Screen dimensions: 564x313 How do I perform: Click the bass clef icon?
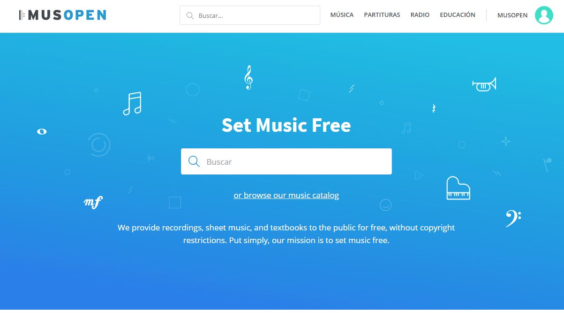tap(513, 218)
